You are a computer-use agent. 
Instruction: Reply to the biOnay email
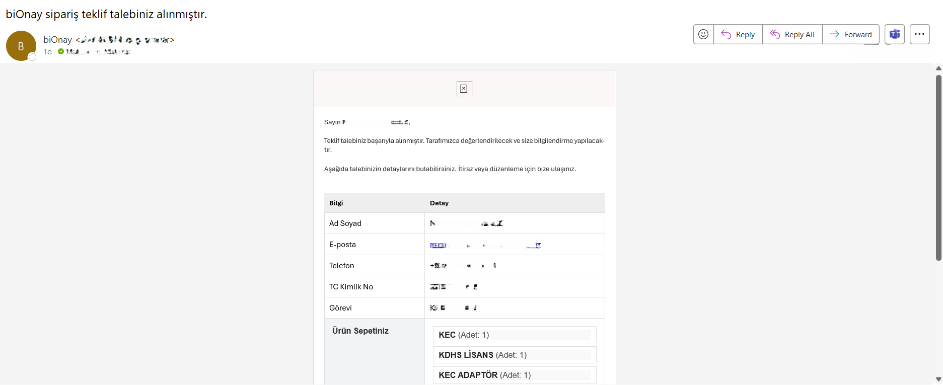pyautogui.click(x=738, y=34)
